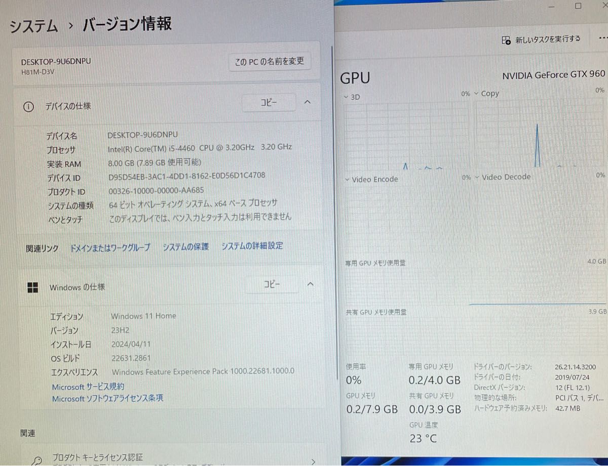
Task: Click the new task icon in Task Manager
Action: 506,40
